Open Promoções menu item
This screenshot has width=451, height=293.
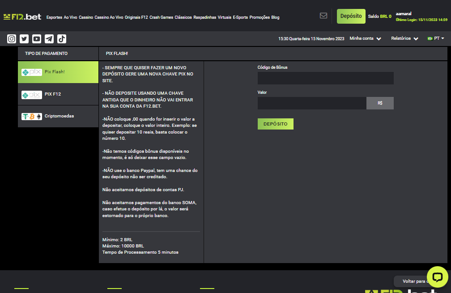tap(260, 17)
